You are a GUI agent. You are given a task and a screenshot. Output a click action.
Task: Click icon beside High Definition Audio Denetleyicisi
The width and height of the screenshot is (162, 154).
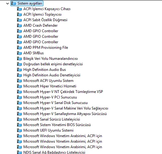[x=19, y=75]
